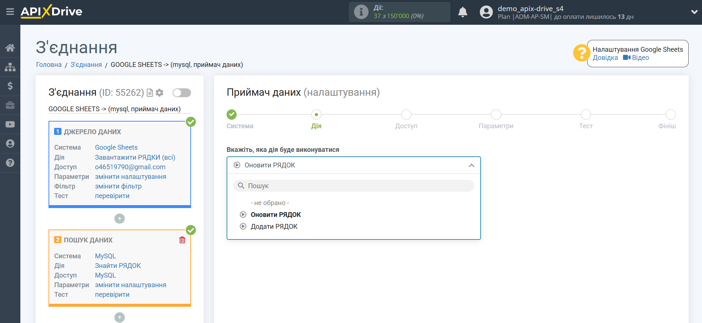
Task: Open YouTube video icon in sidebar
Action: click(10, 125)
